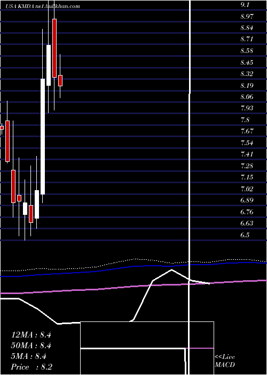Click the 7.41 price axis label

click(247, 154)
